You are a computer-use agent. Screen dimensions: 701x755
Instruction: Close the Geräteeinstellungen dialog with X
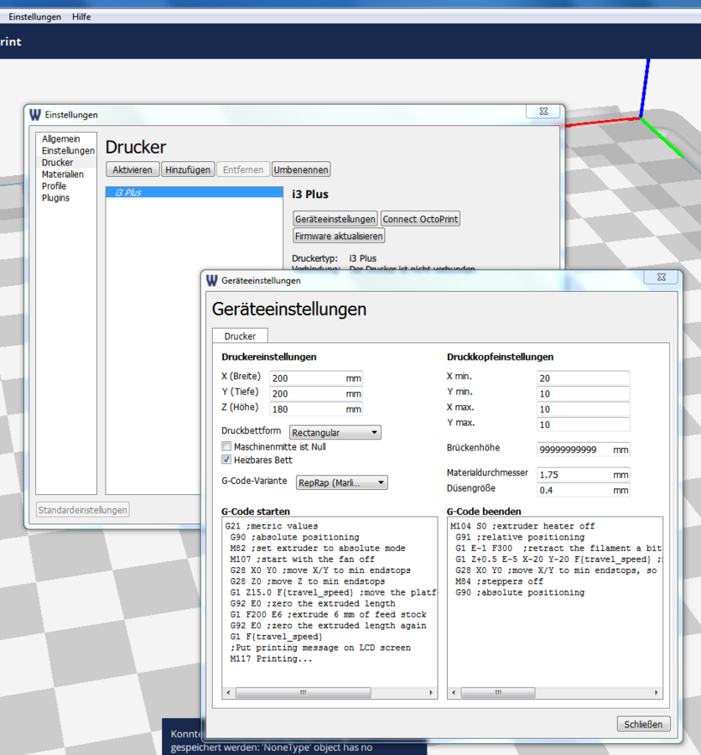point(661,278)
